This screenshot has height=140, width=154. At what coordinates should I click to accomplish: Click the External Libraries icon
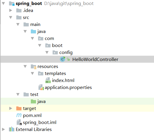12,129
